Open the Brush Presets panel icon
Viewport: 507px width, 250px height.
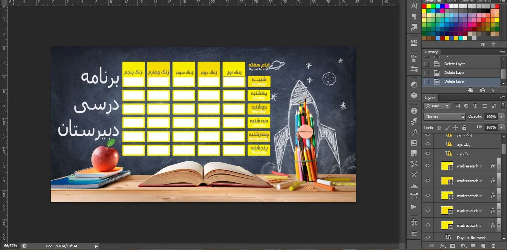pyautogui.click(x=414, y=69)
